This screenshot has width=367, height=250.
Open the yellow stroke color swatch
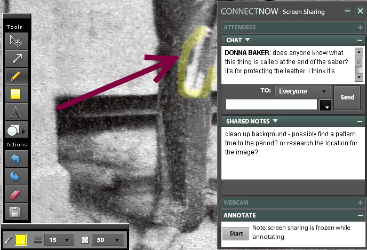[x=21, y=240]
